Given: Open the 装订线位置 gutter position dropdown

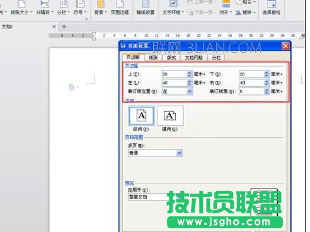Looking at the screenshot, I should (x=177, y=91).
